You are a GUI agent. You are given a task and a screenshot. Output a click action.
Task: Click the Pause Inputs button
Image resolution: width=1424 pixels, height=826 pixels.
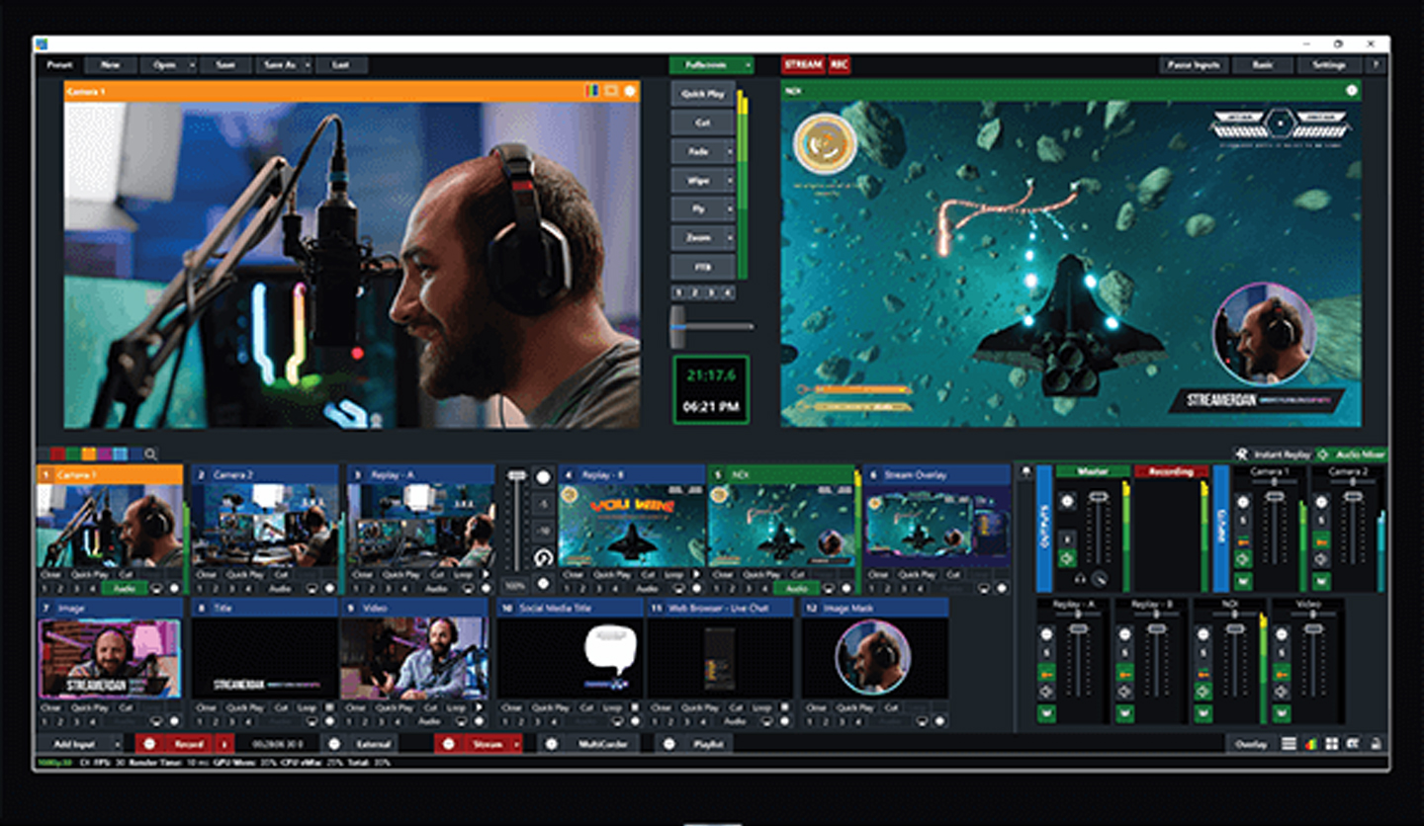pos(1194,65)
